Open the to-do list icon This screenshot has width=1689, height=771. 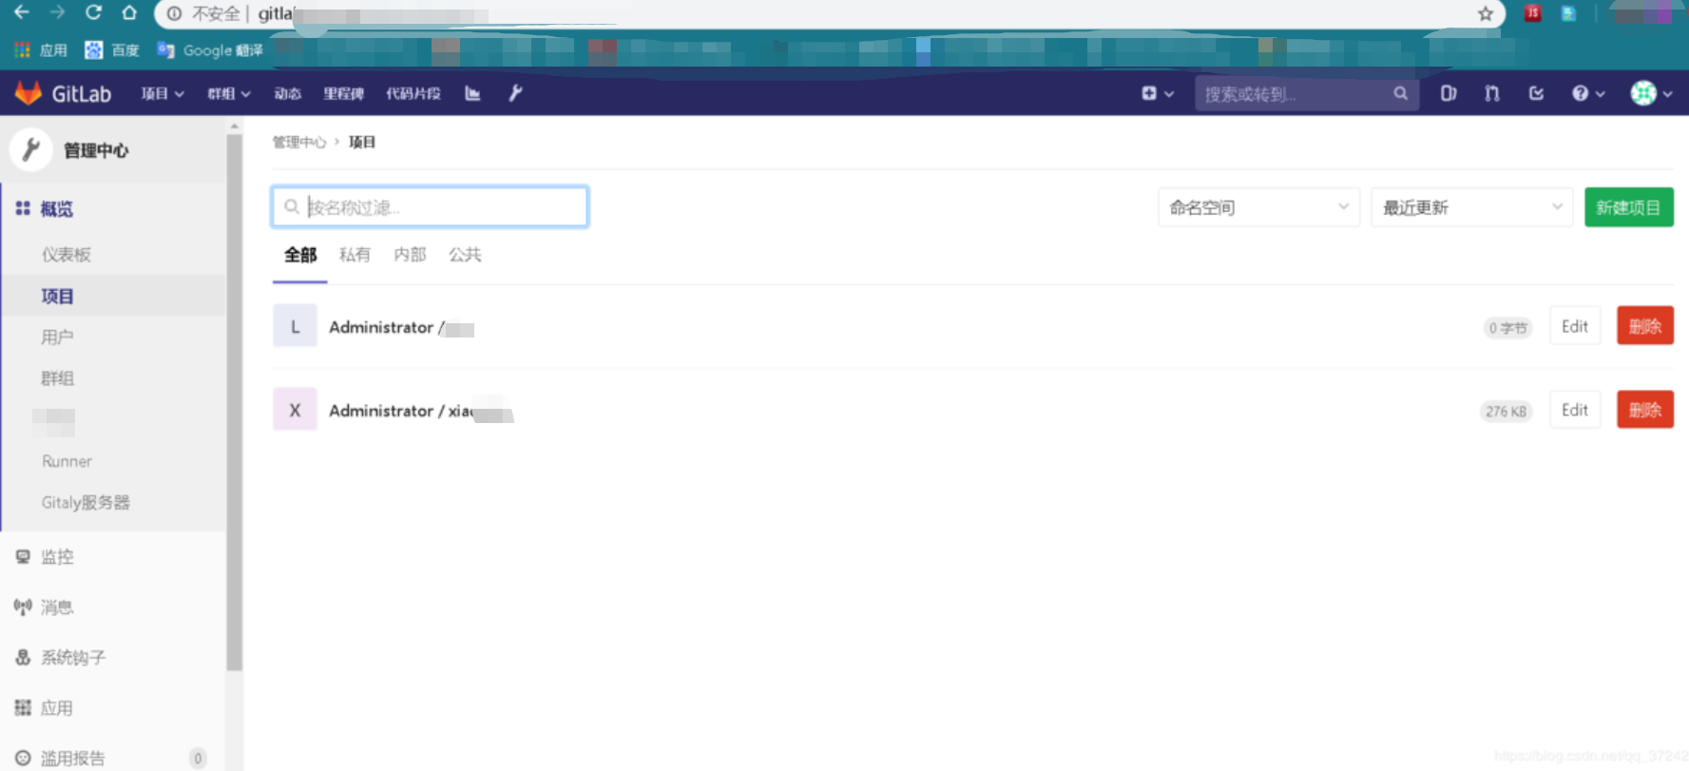click(1536, 93)
